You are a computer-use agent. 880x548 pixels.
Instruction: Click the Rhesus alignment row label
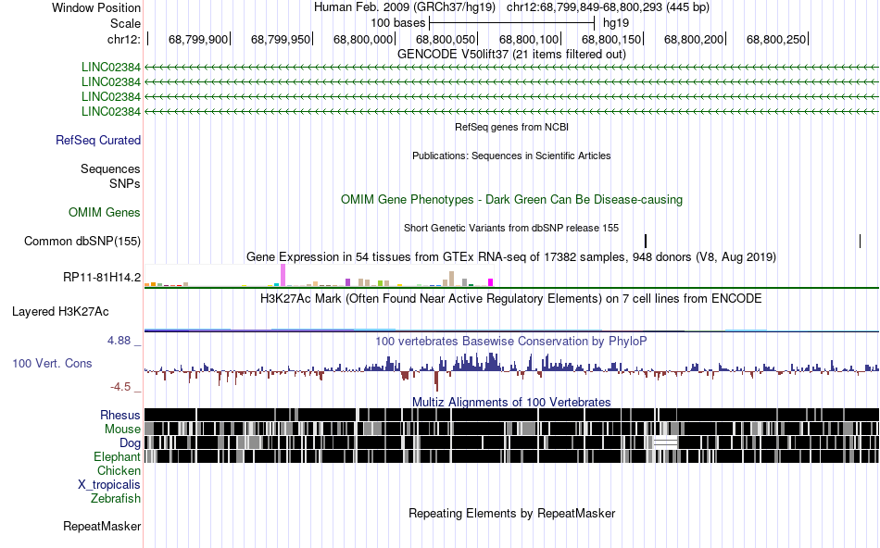pos(120,415)
